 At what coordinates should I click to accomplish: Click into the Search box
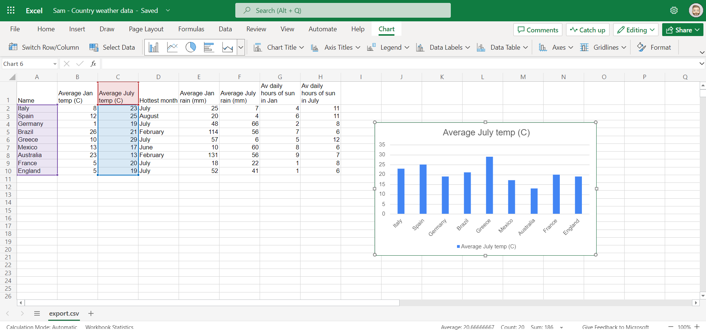343,10
